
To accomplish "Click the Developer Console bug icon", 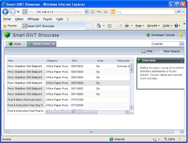I will 148,35.
